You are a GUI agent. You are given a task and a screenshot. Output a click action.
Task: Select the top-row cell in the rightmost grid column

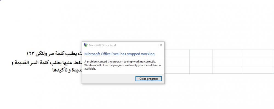[x=258, y=53]
